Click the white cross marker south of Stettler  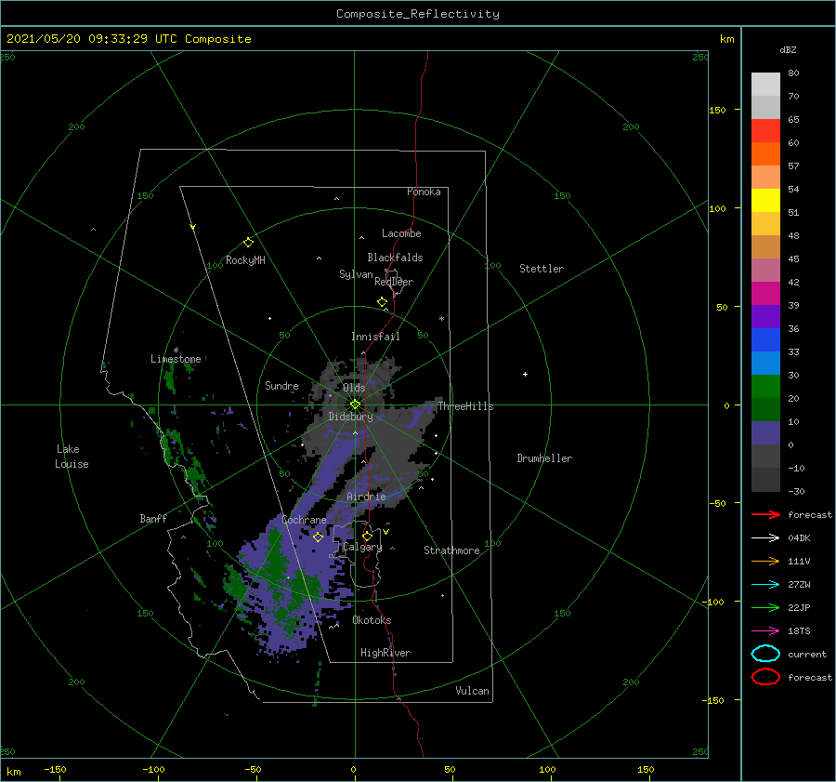tap(525, 374)
